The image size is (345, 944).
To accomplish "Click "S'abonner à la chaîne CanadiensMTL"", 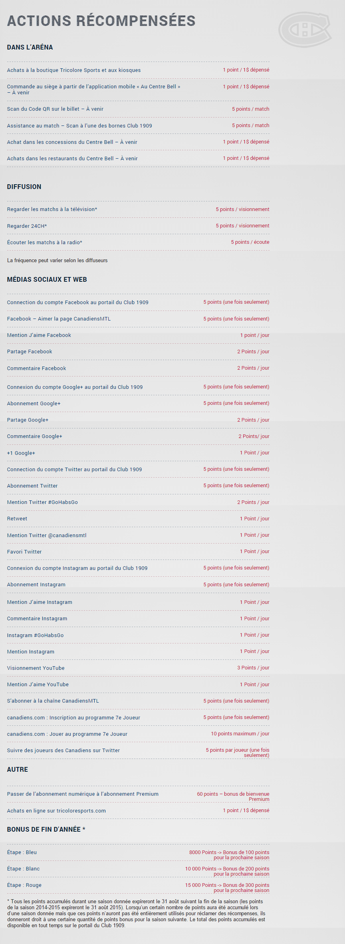I will [53, 701].
